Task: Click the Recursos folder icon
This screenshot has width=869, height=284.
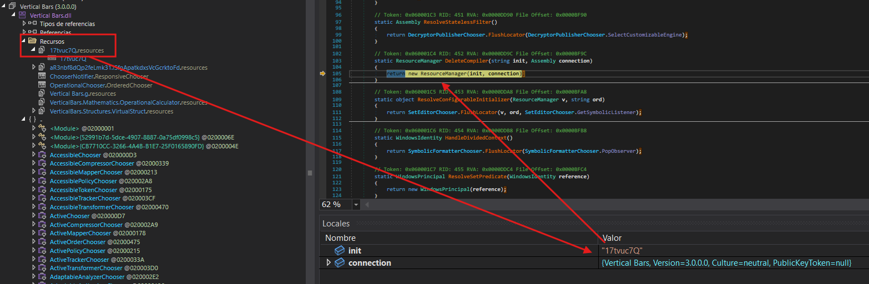Action: click(x=32, y=42)
